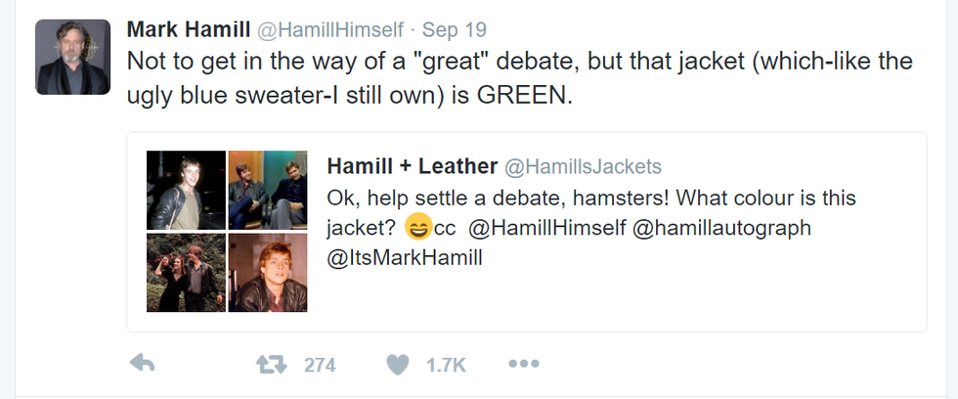958x399 pixels.
Task: Like the tweet with the heart icon
Action: (x=398, y=365)
